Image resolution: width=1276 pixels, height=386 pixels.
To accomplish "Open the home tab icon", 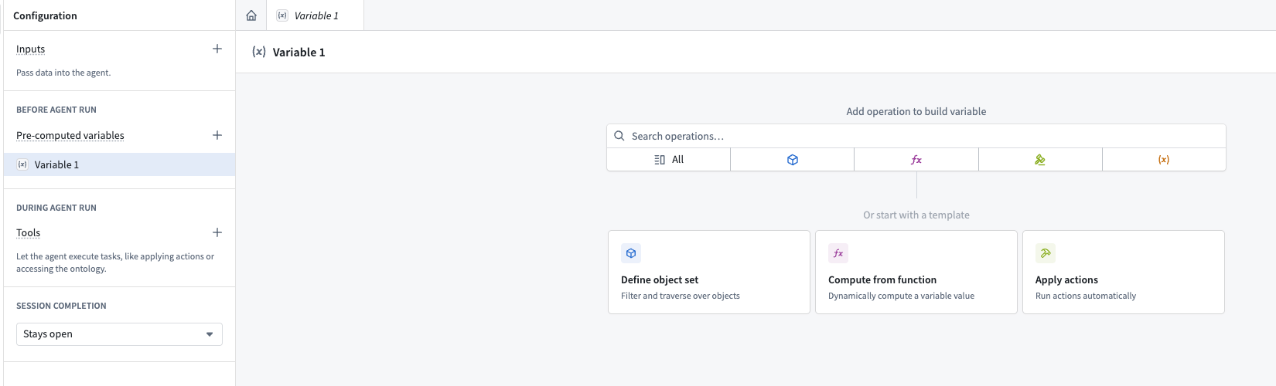I will 251,15.
